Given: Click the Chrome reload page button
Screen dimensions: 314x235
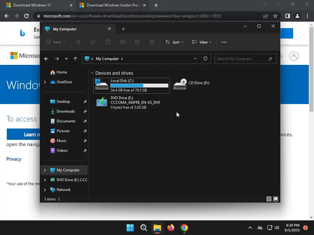Looking at the screenshot, I should pyautogui.click(x=26, y=16).
